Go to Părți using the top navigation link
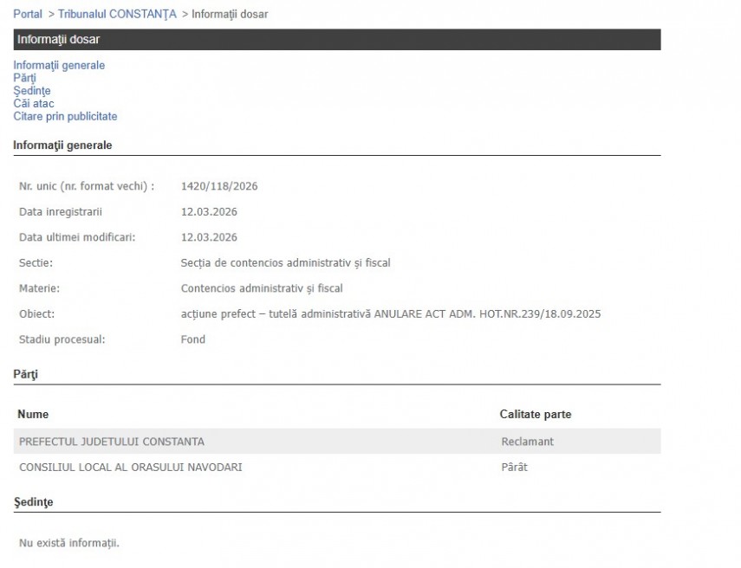The image size is (741, 568). coord(24,78)
